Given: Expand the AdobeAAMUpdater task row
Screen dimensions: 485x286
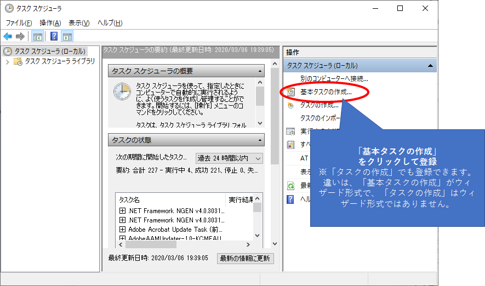Looking at the screenshot, I should click(123, 238).
